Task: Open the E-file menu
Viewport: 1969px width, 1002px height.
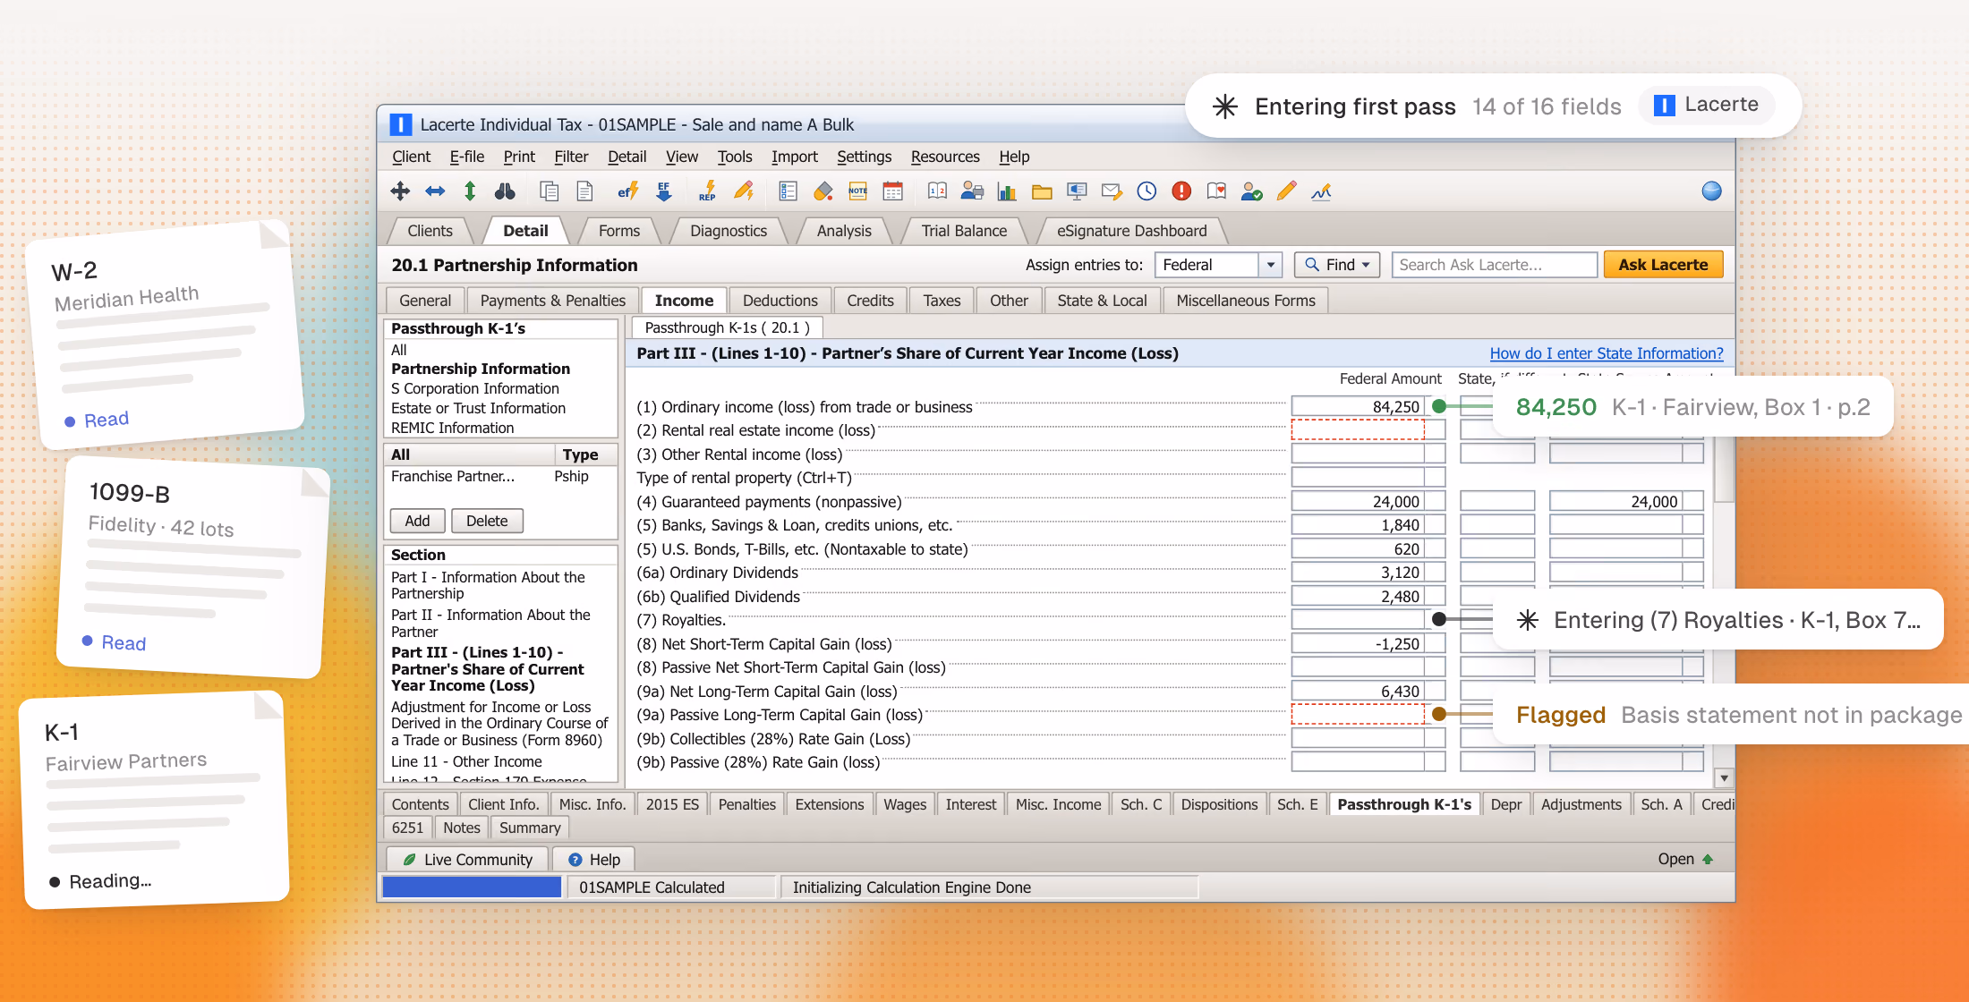Action: [x=467, y=157]
